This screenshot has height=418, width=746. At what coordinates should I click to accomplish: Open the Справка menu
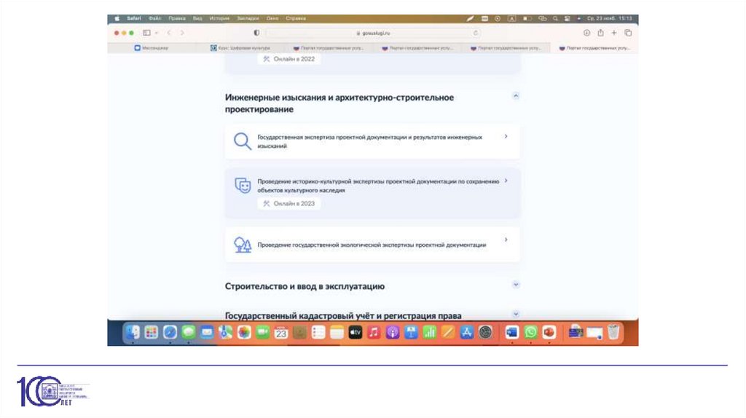click(x=296, y=18)
